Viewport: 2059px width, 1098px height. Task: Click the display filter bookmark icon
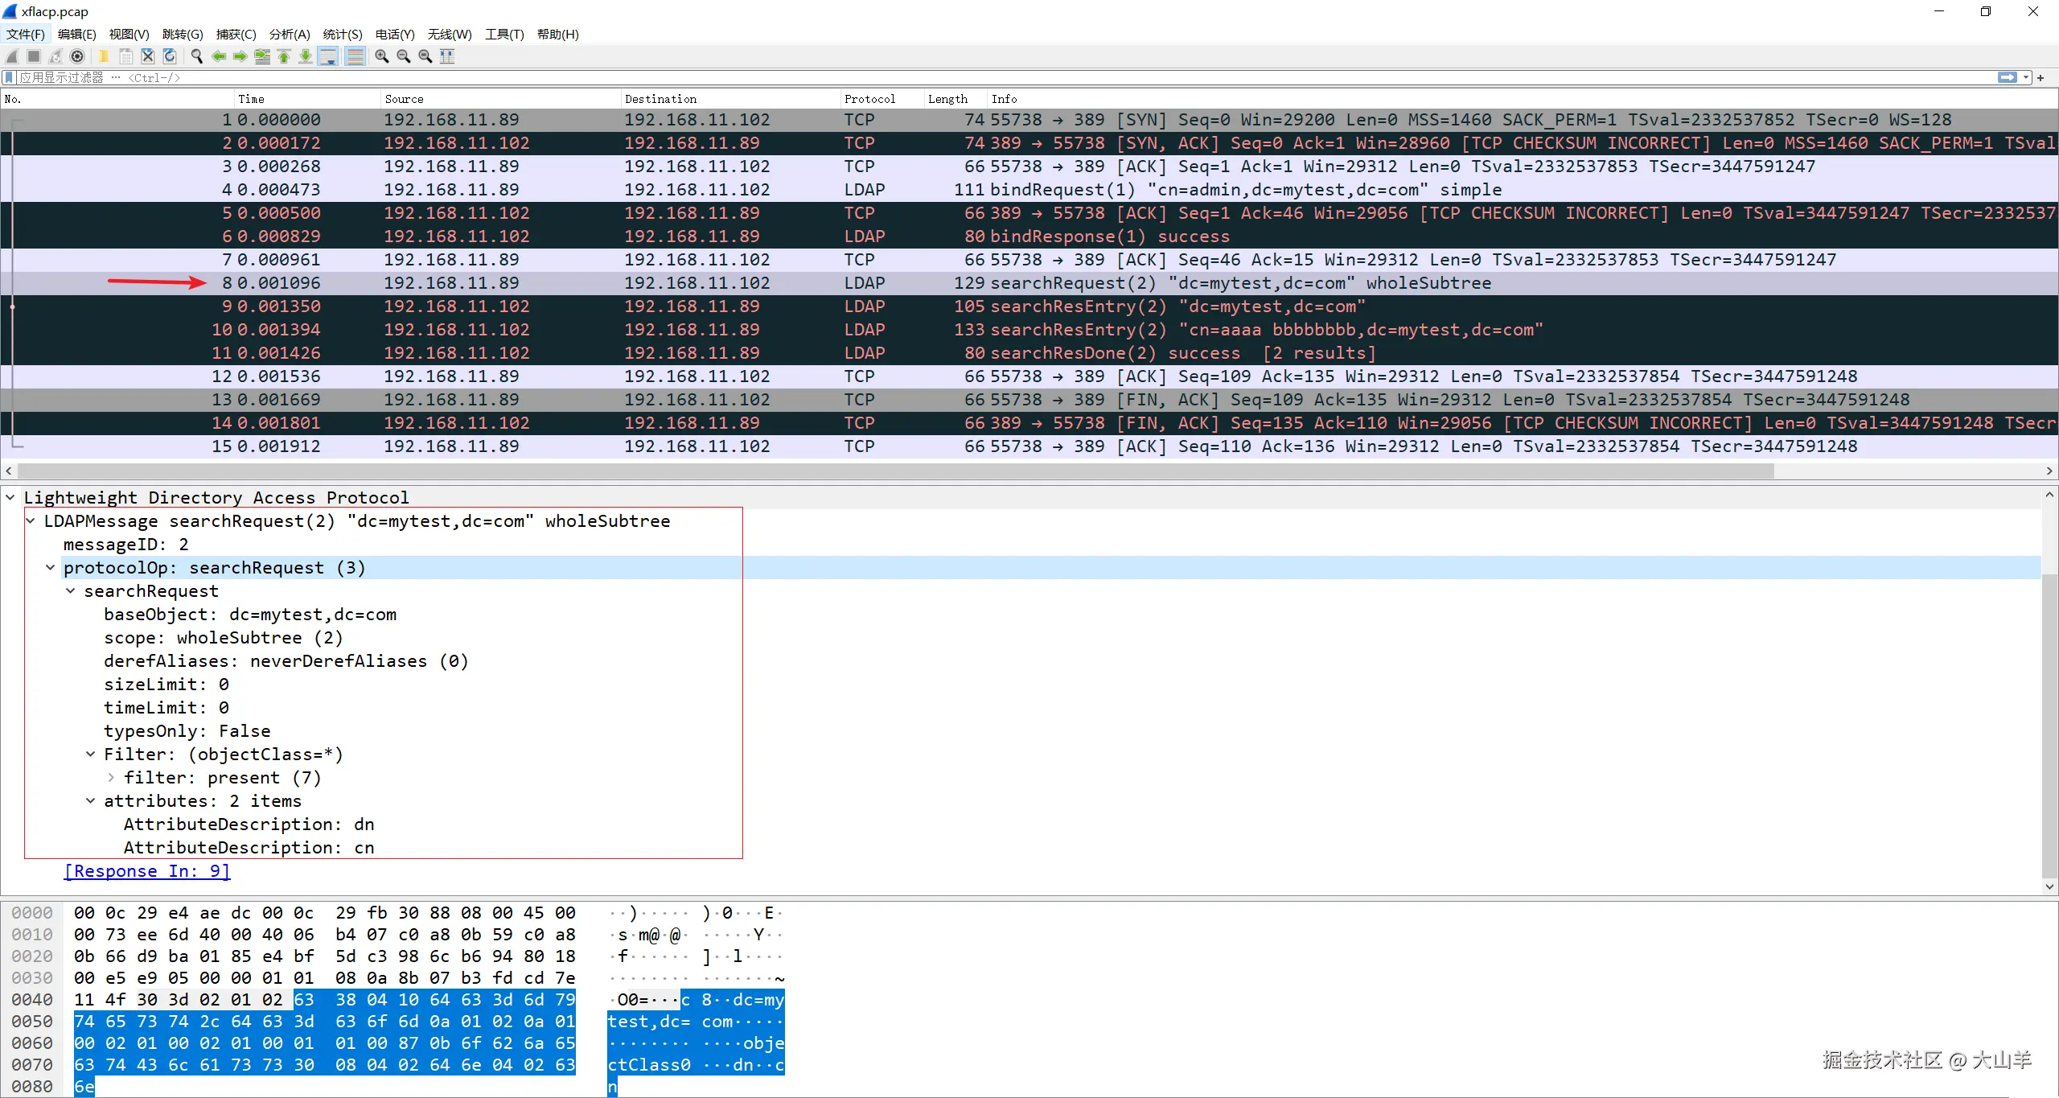pyautogui.click(x=9, y=78)
